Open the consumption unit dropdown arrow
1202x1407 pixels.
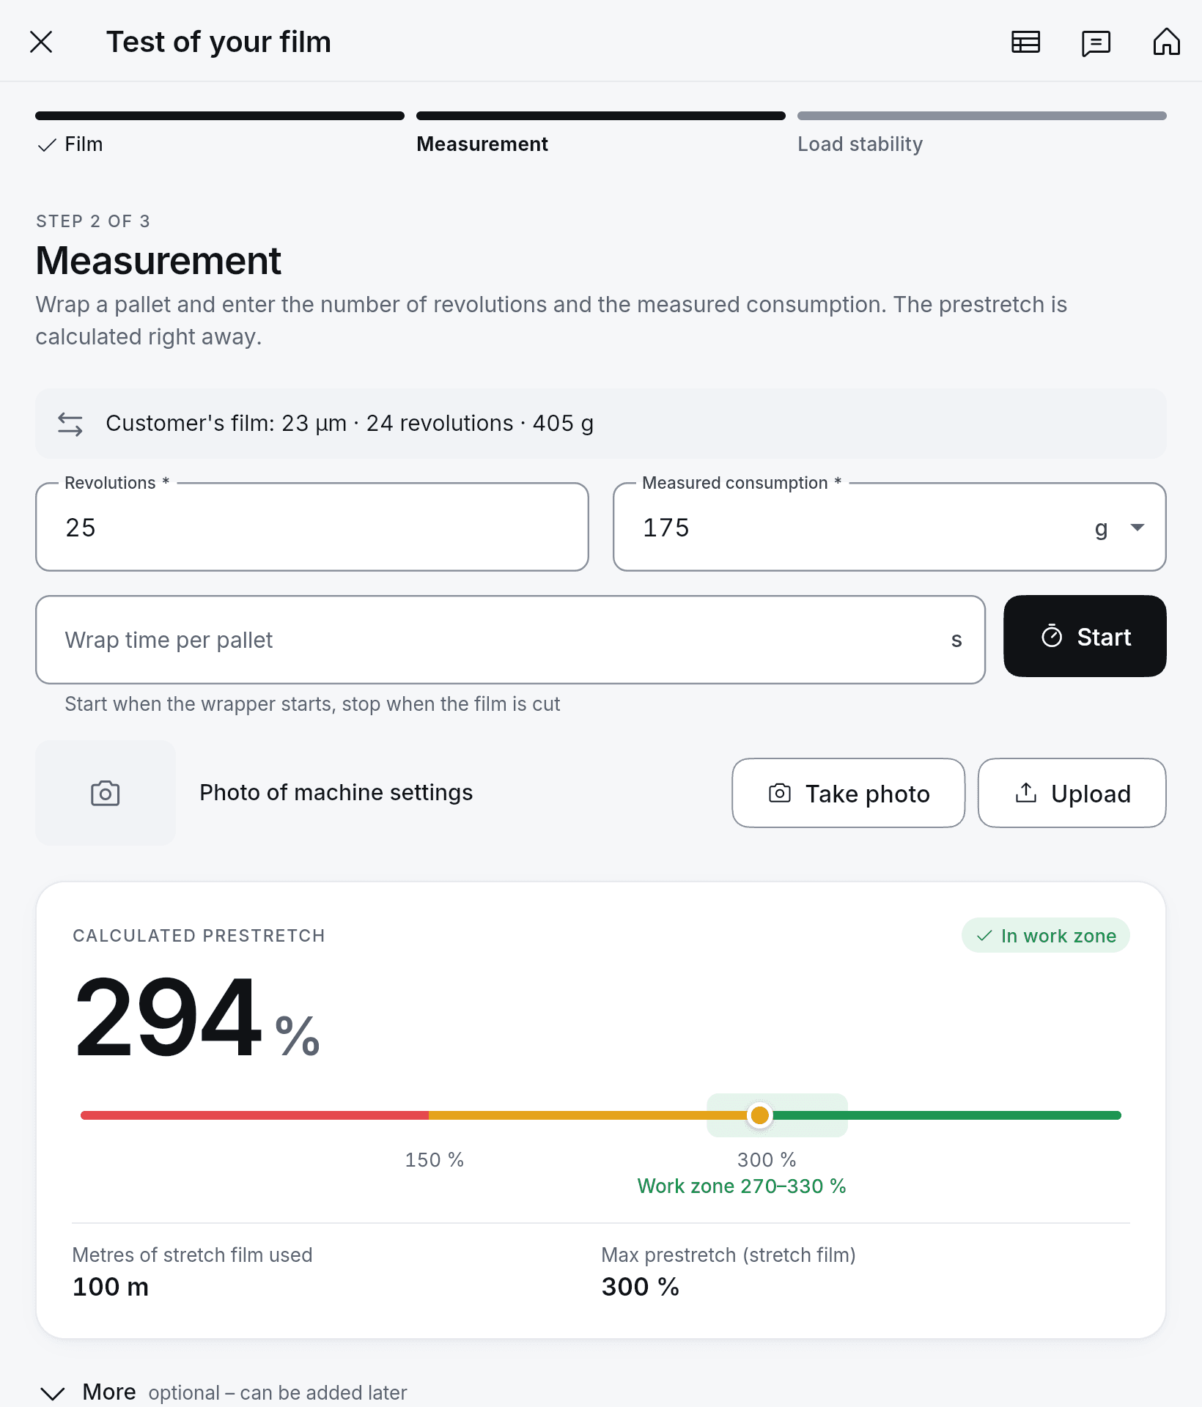[x=1138, y=527]
